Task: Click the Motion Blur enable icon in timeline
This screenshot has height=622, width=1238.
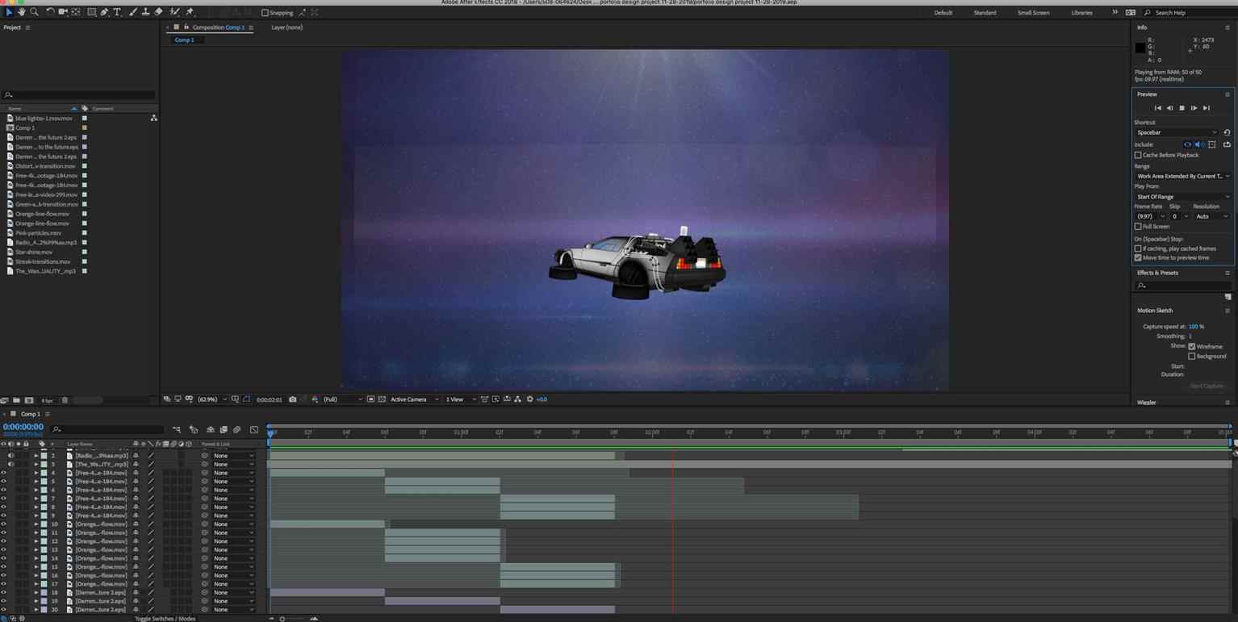Action: pos(237,429)
